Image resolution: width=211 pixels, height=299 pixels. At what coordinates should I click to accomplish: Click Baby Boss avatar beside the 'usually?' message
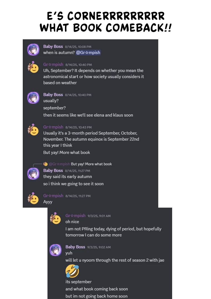(33, 98)
